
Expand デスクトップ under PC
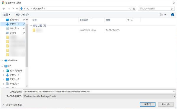4,79
